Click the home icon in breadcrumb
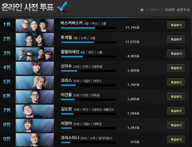This screenshot has width=192, height=147. coord(142,10)
